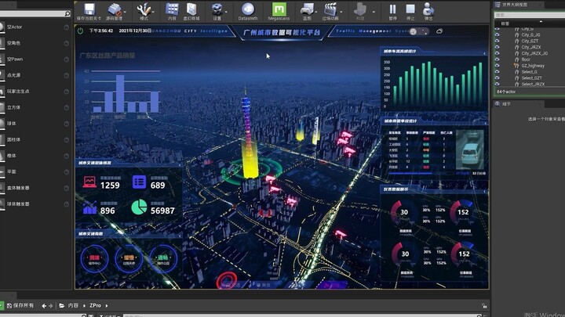This screenshot has height=317, width=565.
Task: Click the green 通畅 traffic index circle
Action: [163, 258]
